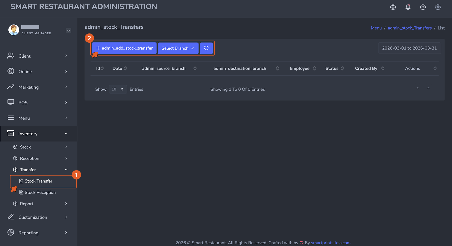
Task: Click the Stock cube icon
Action: [x=15, y=147]
